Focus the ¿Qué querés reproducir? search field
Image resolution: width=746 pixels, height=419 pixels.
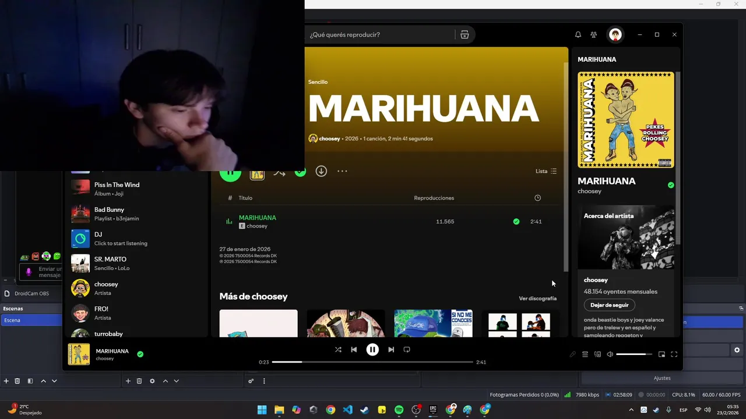[381, 35]
